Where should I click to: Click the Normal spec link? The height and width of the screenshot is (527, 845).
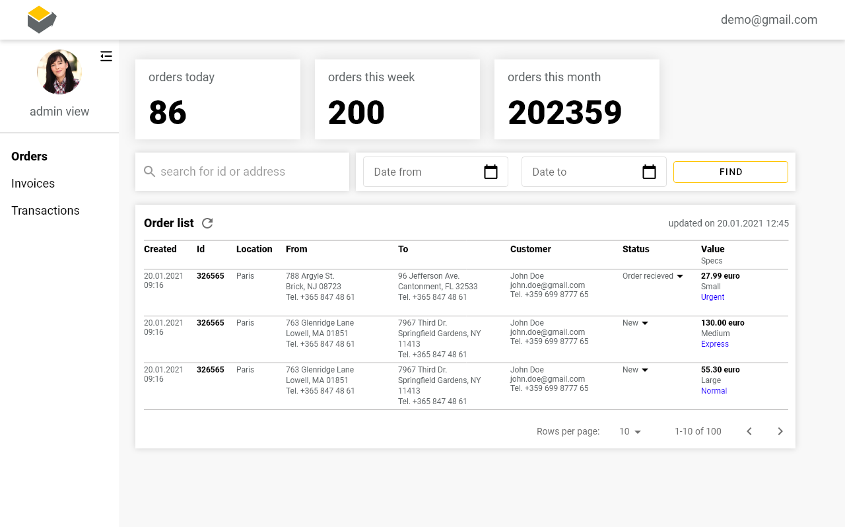pos(714,391)
